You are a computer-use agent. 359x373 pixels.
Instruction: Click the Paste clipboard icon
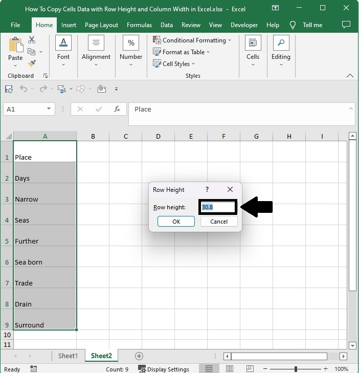[16, 45]
